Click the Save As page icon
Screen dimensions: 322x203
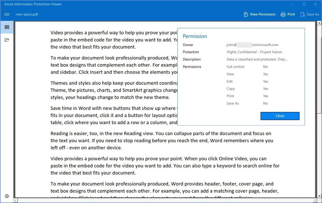point(302,14)
